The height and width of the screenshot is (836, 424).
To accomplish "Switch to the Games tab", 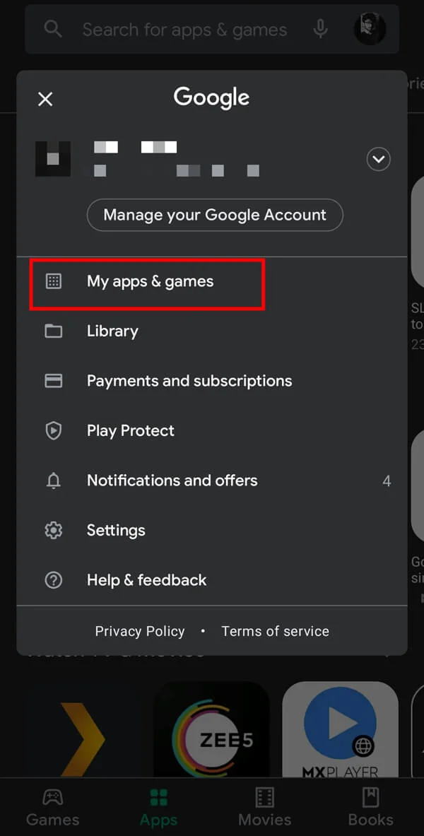I will pyautogui.click(x=52, y=808).
